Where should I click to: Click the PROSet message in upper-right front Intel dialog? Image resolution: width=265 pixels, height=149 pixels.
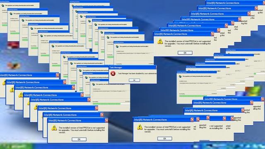click(188, 43)
